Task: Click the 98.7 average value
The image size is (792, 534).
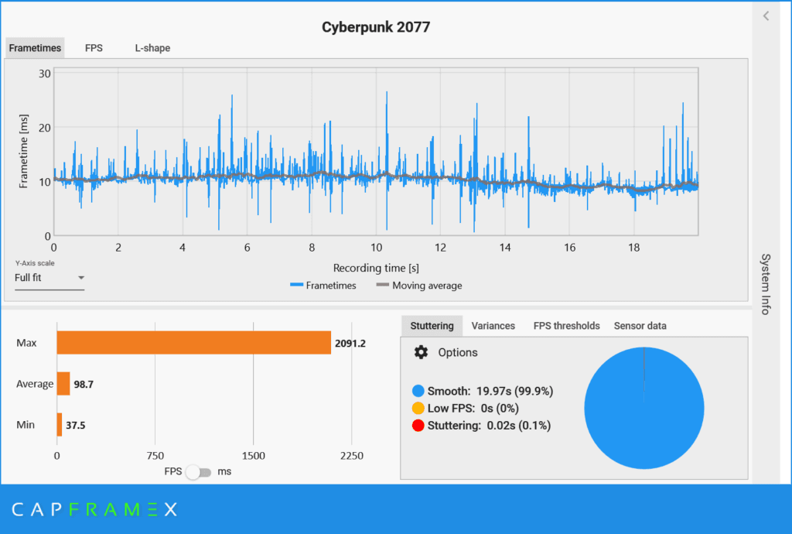Action: (84, 385)
